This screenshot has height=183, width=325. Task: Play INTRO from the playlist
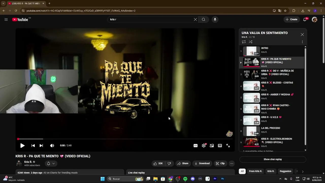(272, 51)
